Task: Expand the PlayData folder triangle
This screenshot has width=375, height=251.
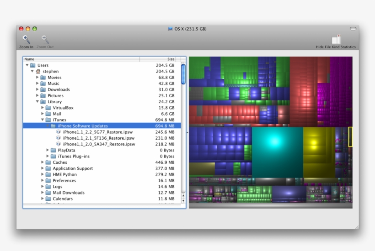Action: [x=48, y=150]
